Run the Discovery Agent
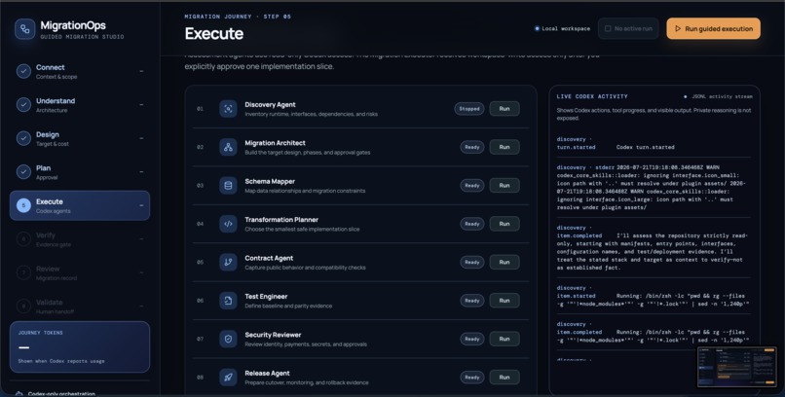Viewport: 785px width, 397px height. [x=505, y=109]
